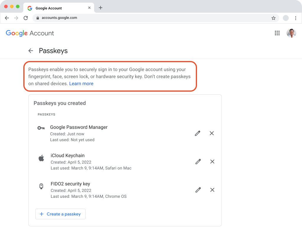Remove the FIDO2 security key passkey
Screen dimensions: 302x247
point(212,190)
